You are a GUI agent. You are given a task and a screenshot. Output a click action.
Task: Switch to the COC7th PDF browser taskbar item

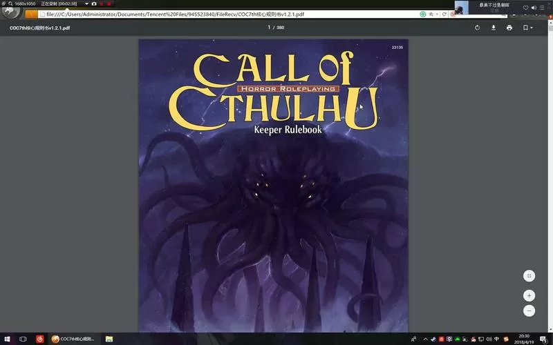click(x=73, y=339)
